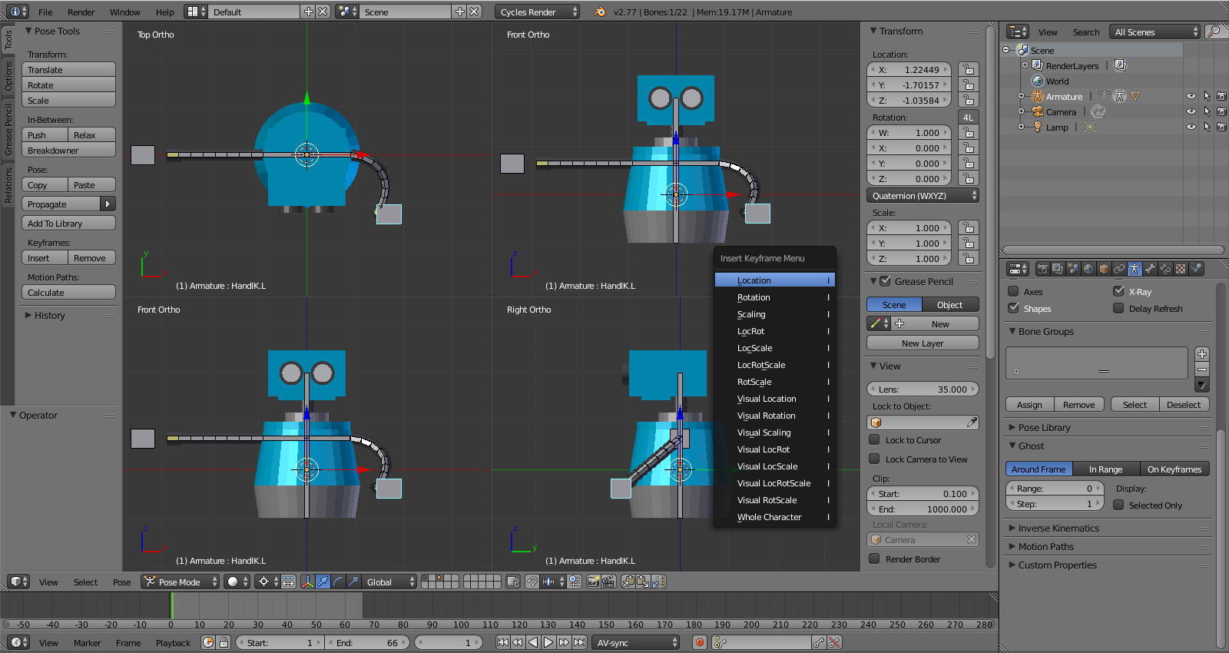1229x653 pixels.
Task: Choose LocRotScale from Insert Keyframe Menu
Action: [761, 365]
